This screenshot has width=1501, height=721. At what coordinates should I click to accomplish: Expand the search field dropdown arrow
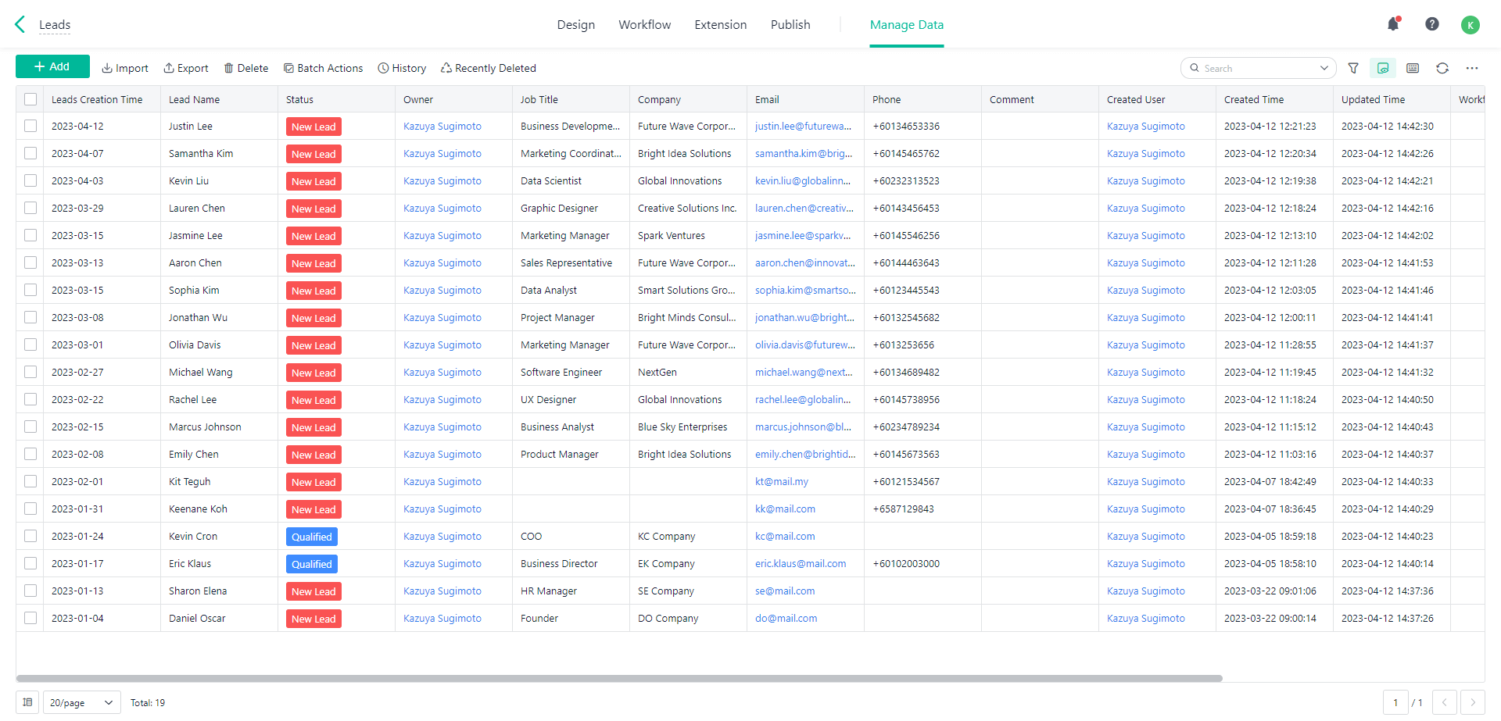pyautogui.click(x=1324, y=68)
